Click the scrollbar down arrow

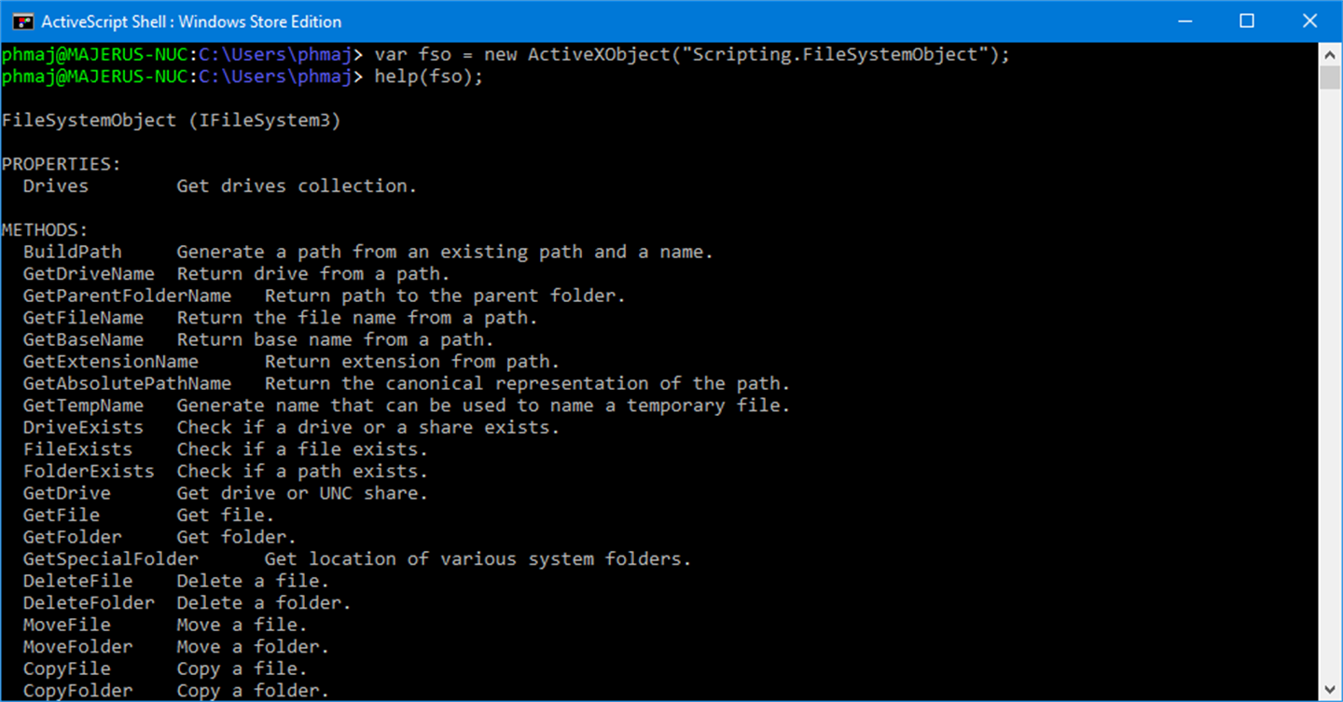[1330, 690]
